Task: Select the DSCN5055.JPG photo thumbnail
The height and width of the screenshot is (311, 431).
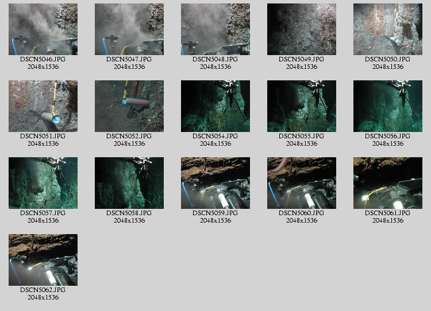Action: 302,106
